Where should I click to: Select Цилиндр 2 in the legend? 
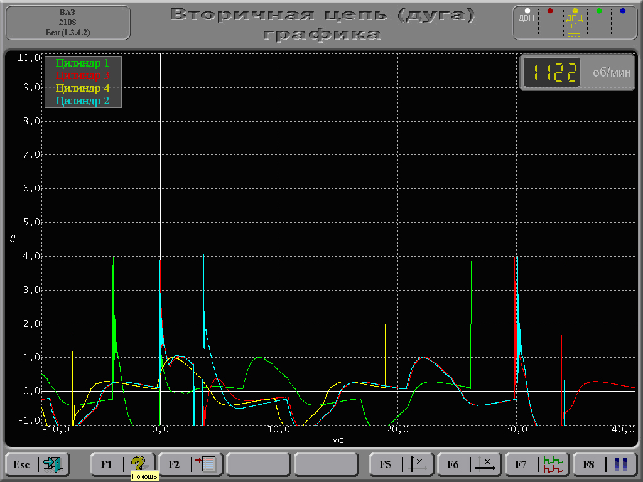point(82,100)
